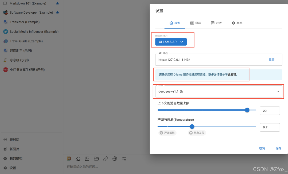Enable web access via the globe icon
Screen dimensions: 288x174
coord(115,159)
